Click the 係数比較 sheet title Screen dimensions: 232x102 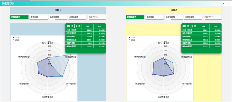[x=8, y=3]
